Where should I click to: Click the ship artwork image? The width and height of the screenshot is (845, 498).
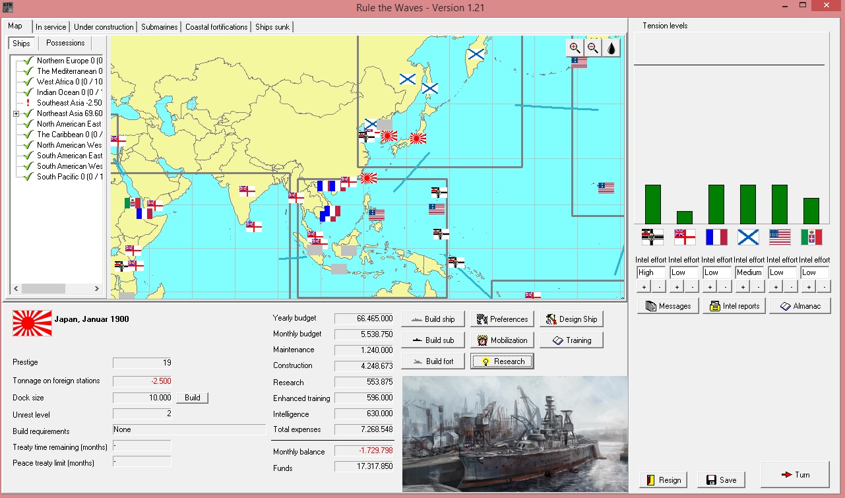[515, 434]
